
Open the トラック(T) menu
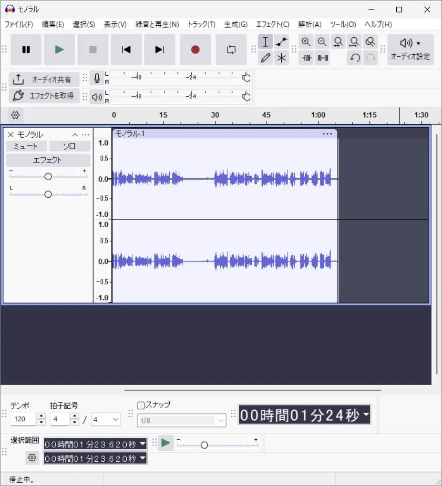[202, 24]
